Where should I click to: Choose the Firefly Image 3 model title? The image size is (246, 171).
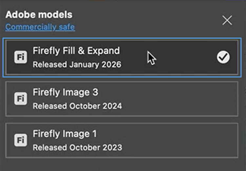[65, 92]
